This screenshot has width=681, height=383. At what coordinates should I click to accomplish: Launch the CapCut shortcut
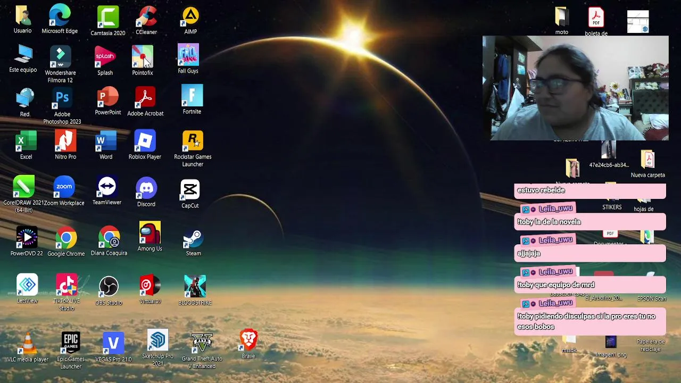[x=190, y=190]
